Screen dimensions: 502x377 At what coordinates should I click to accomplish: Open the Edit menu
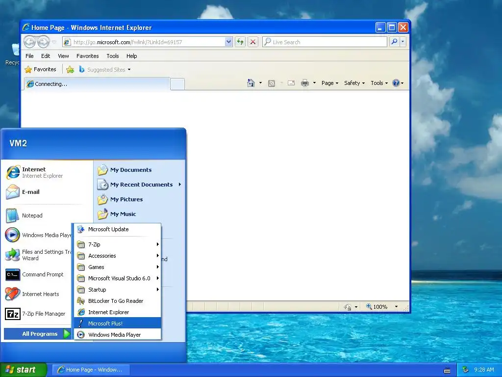click(x=46, y=56)
